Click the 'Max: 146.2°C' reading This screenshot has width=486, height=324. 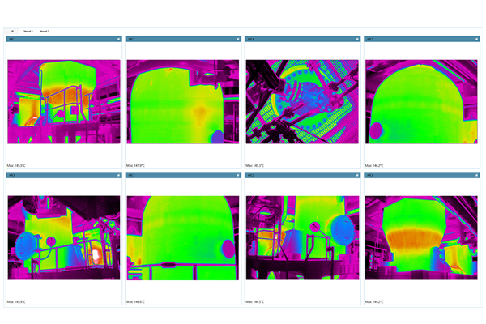tap(374, 165)
